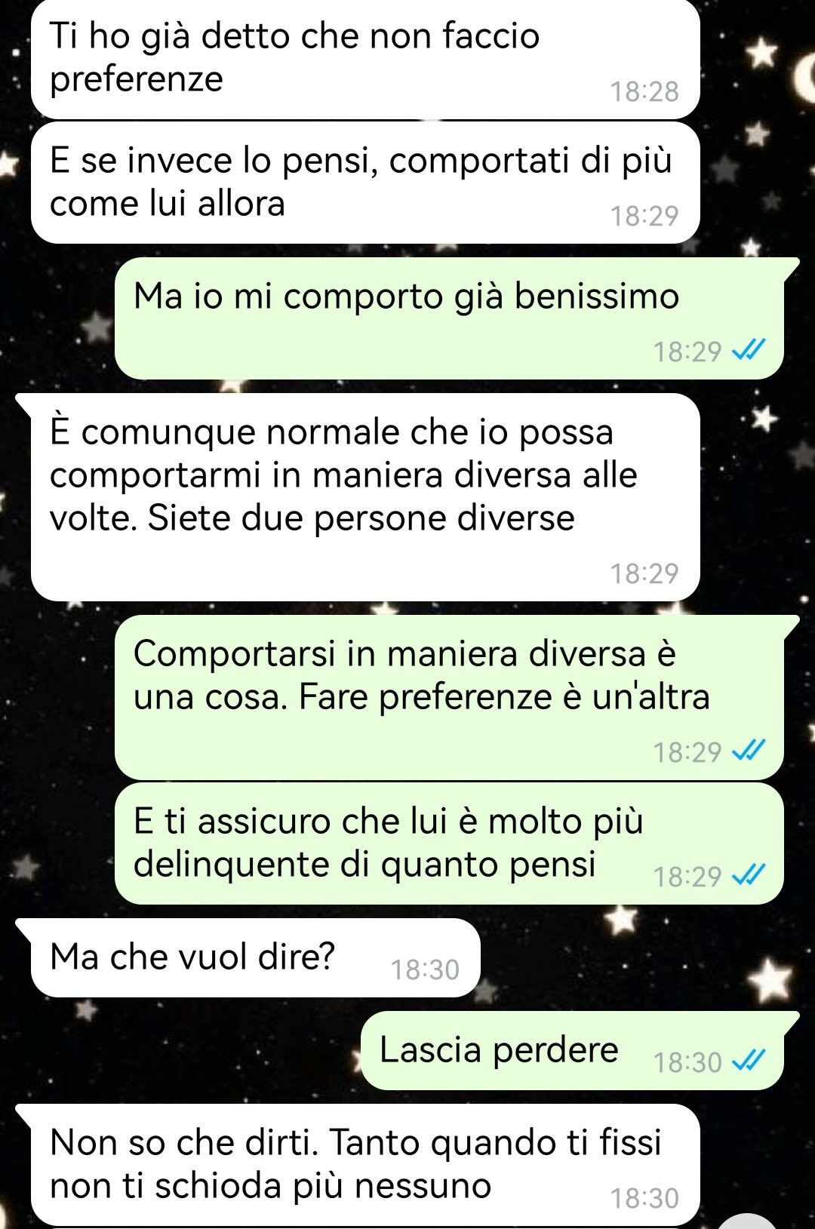Tap the 18:30 timestamp next to 'Ma che vuol dire?'
This screenshot has height=1229, width=815.
[425, 969]
